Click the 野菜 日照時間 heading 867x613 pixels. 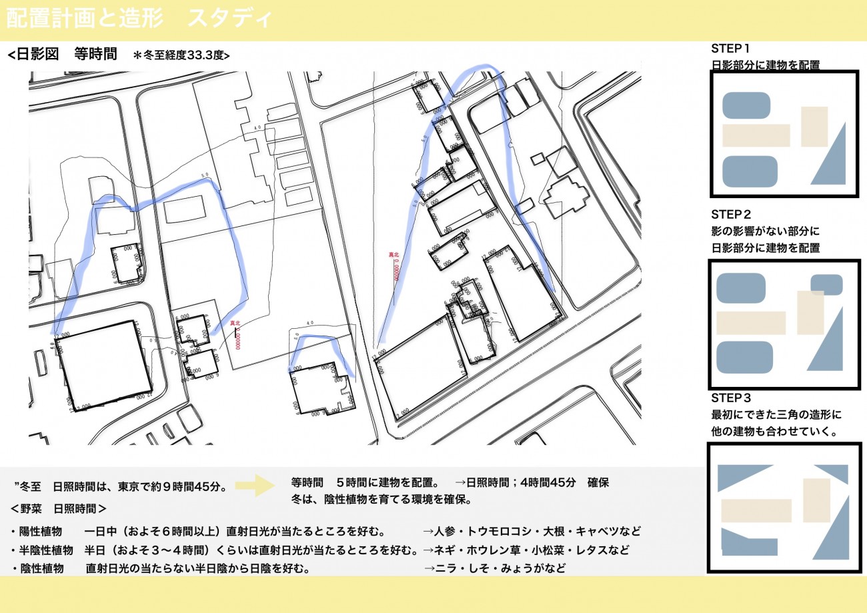click(59, 508)
